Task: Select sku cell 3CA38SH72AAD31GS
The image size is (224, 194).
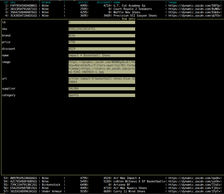Action: pyautogui.click(x=24, y=15)
